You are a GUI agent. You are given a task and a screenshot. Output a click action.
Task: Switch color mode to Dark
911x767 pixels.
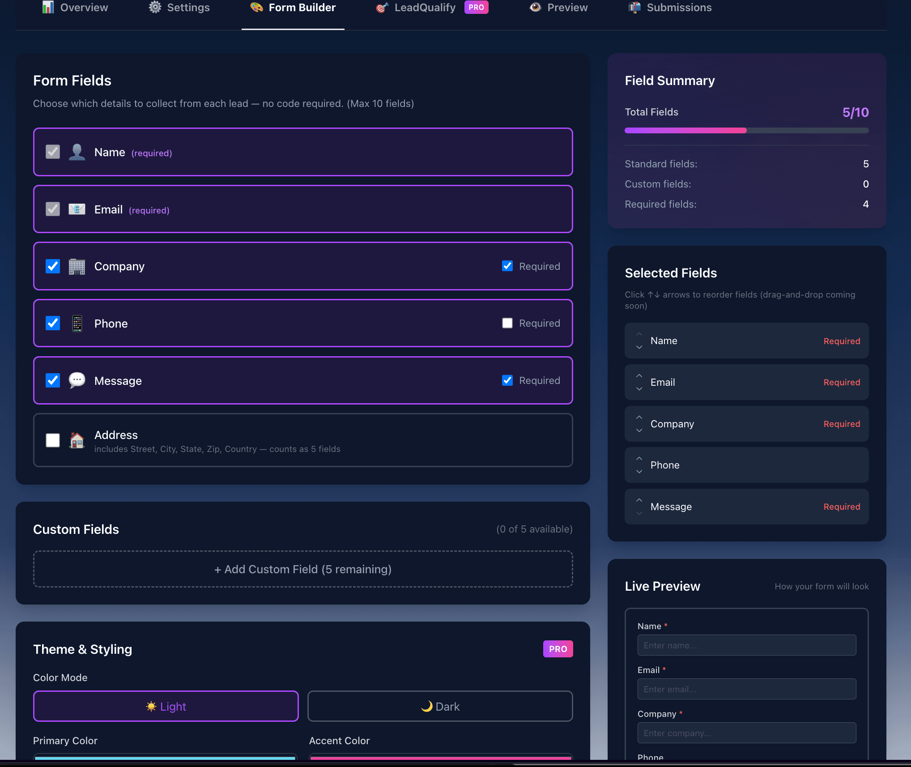pos(440,706)
